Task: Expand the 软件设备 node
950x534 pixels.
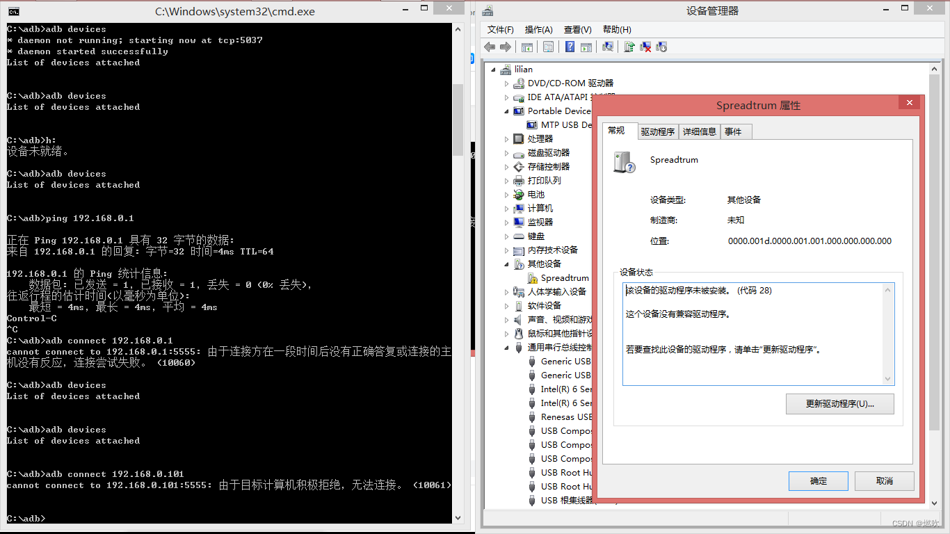Action: click(x=507, y=306)
